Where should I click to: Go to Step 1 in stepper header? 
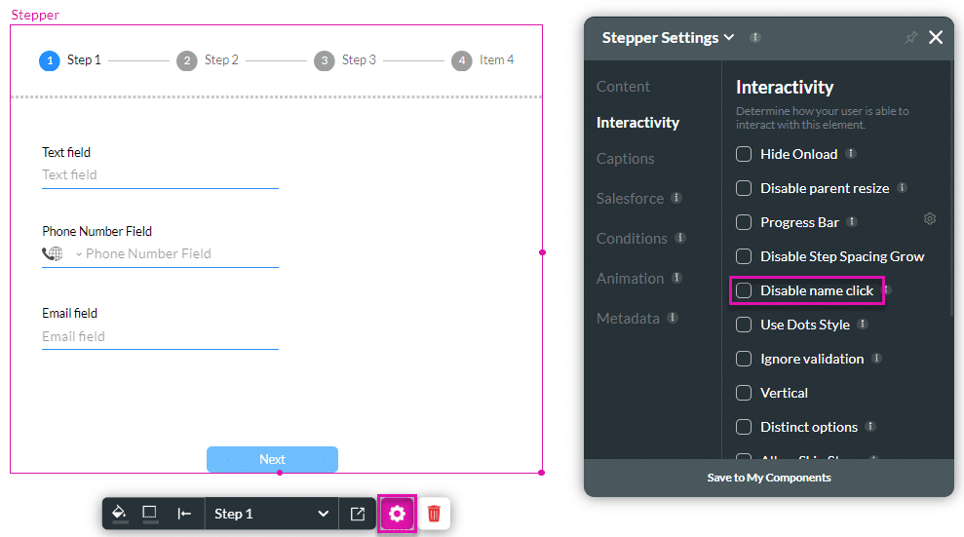70,60
